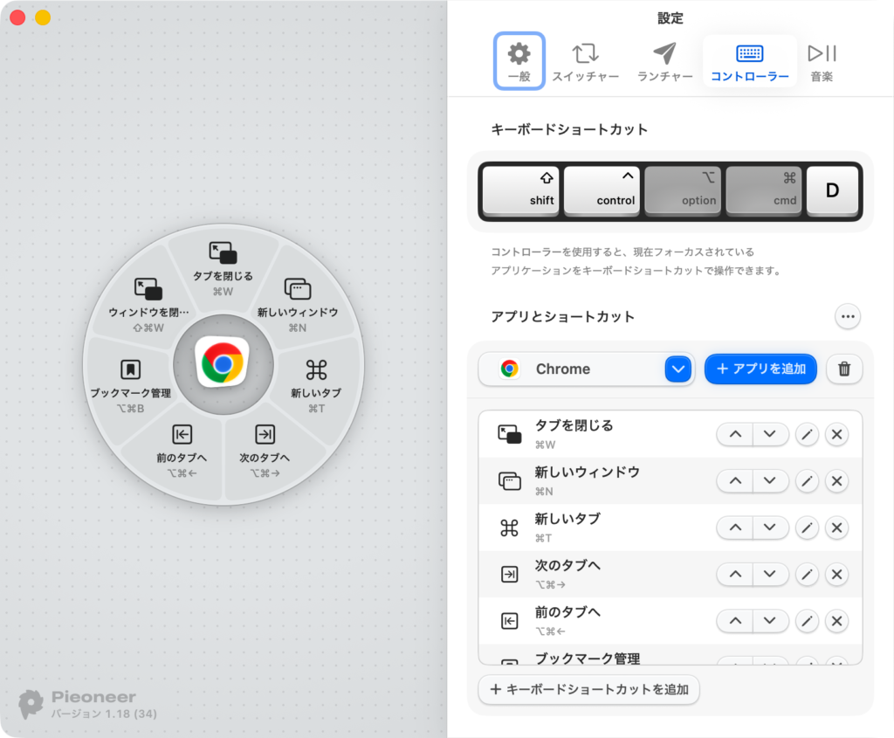
Task: Enable the cmd modifier key
Action: point(764,190)
